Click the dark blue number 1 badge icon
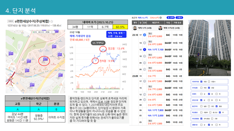 [x=144, y=49]
